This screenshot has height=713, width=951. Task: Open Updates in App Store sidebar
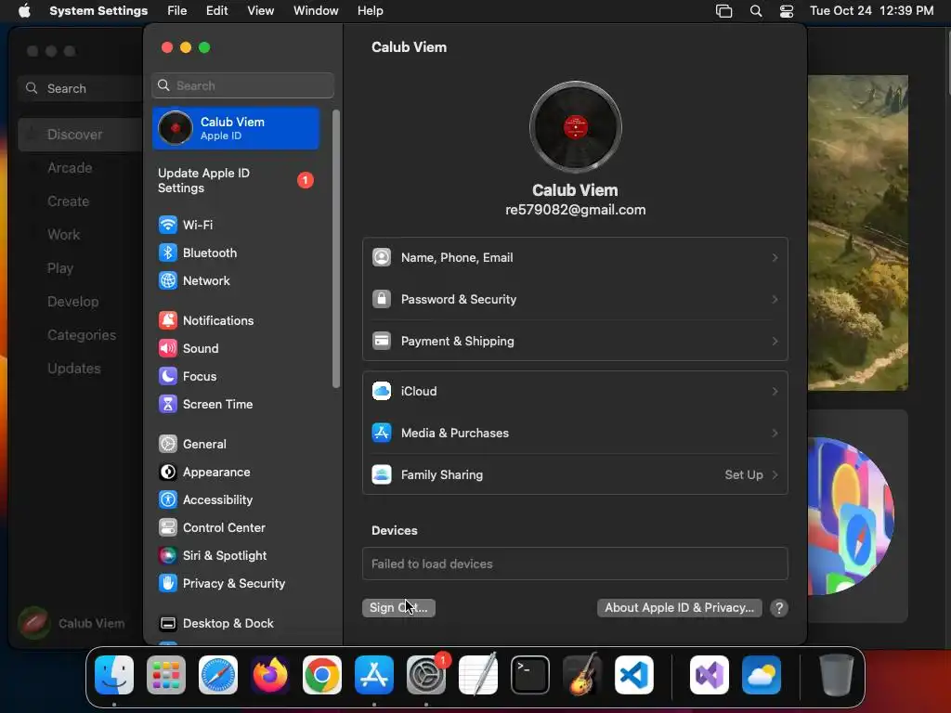click(81, 369)
